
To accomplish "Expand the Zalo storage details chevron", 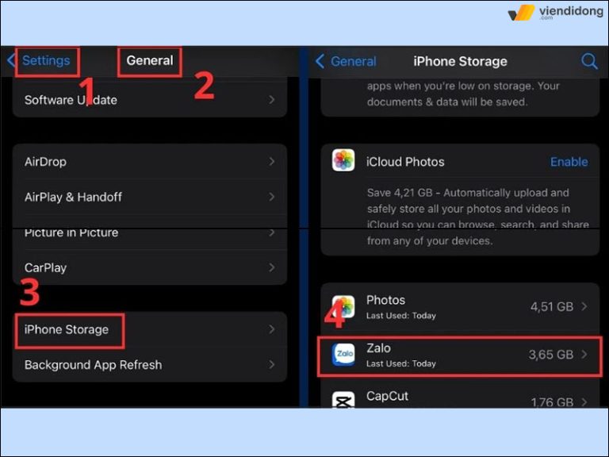I will coord(585,355).
